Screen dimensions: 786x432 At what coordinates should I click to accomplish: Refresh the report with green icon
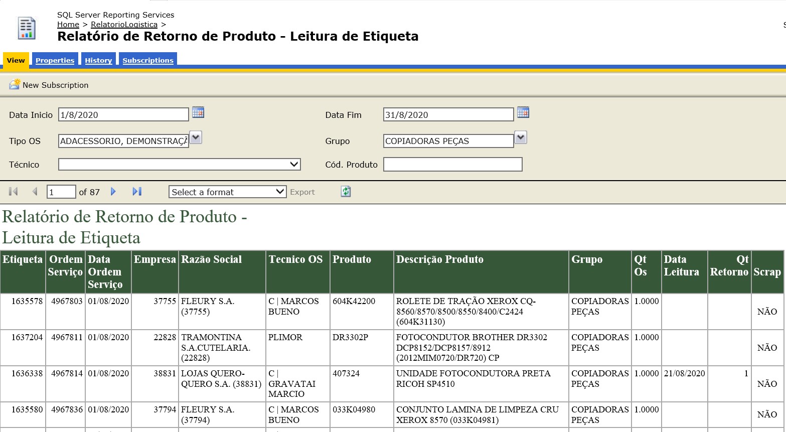346,191
